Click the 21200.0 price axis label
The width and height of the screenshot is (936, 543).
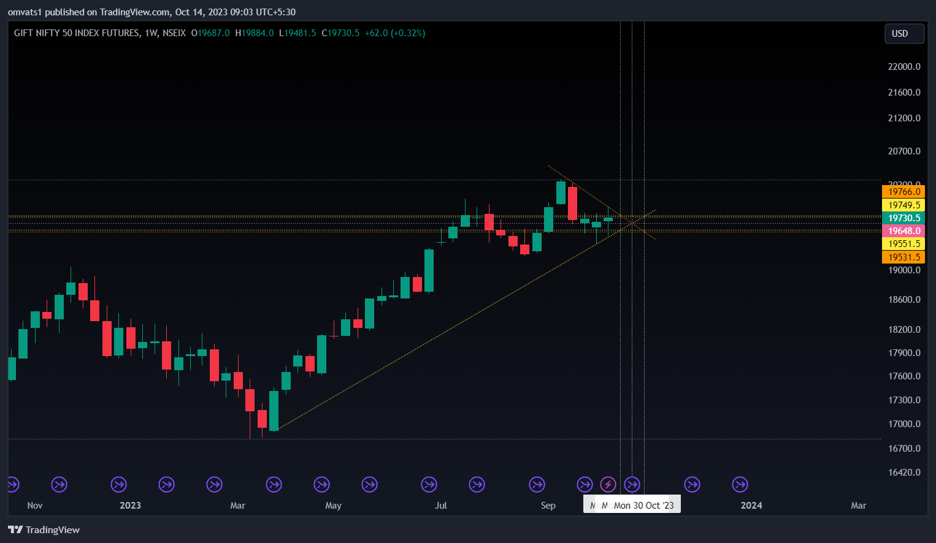[x=904, y=118]
